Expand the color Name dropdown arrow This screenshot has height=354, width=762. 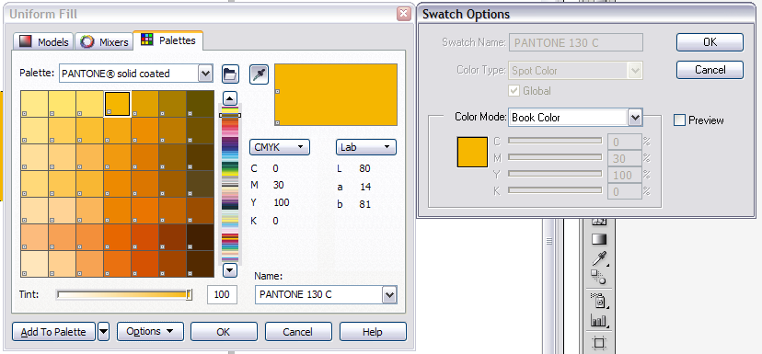(389, 295)
